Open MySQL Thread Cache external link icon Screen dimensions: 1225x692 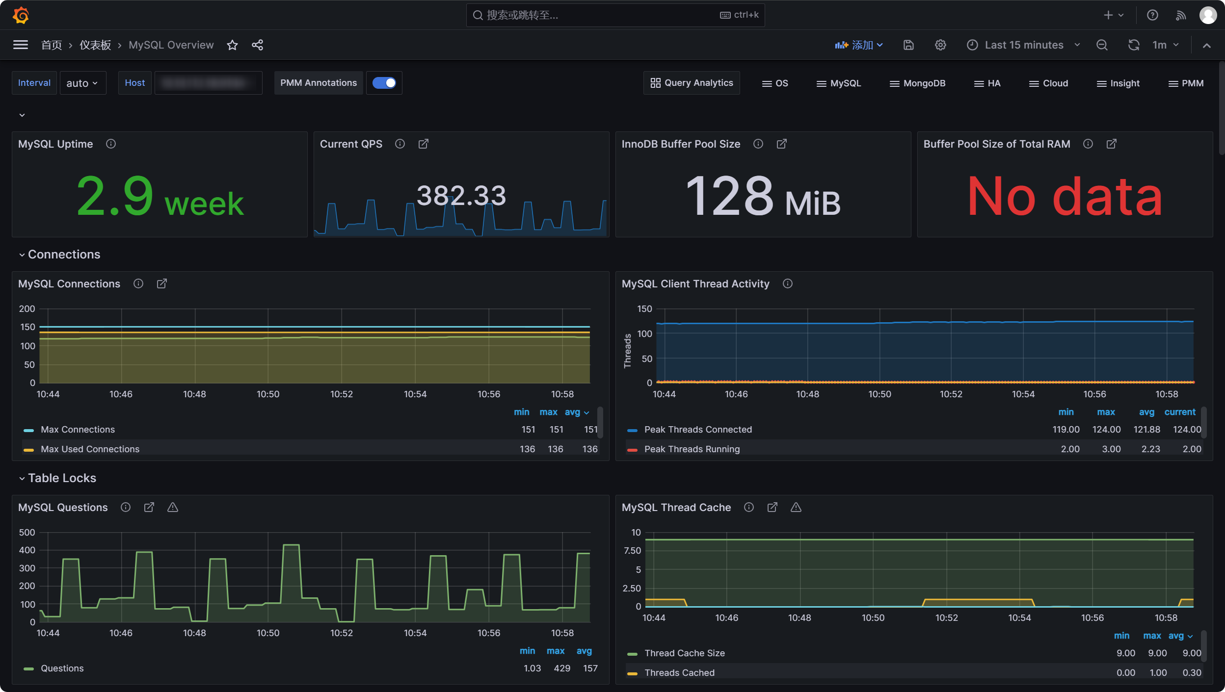coord(772,507)
